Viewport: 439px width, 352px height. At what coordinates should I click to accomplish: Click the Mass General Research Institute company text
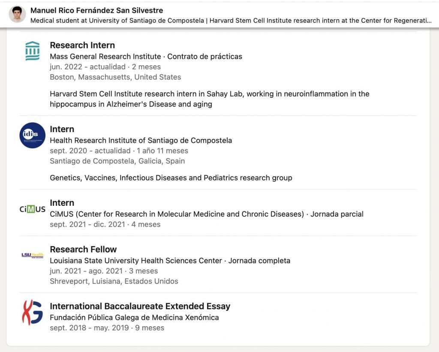tap(105, 56)
